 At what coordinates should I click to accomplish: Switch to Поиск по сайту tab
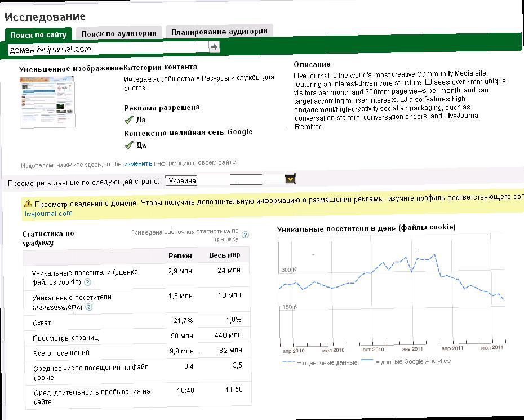pyautogui.click(x=38, y=35)
